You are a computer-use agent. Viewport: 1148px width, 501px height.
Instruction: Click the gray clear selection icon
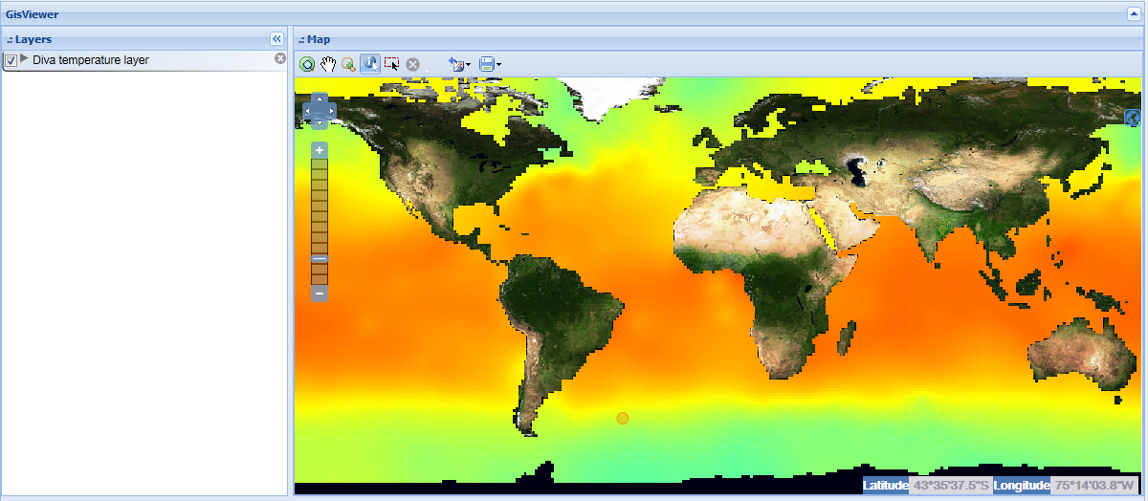[x=412, y=64]
